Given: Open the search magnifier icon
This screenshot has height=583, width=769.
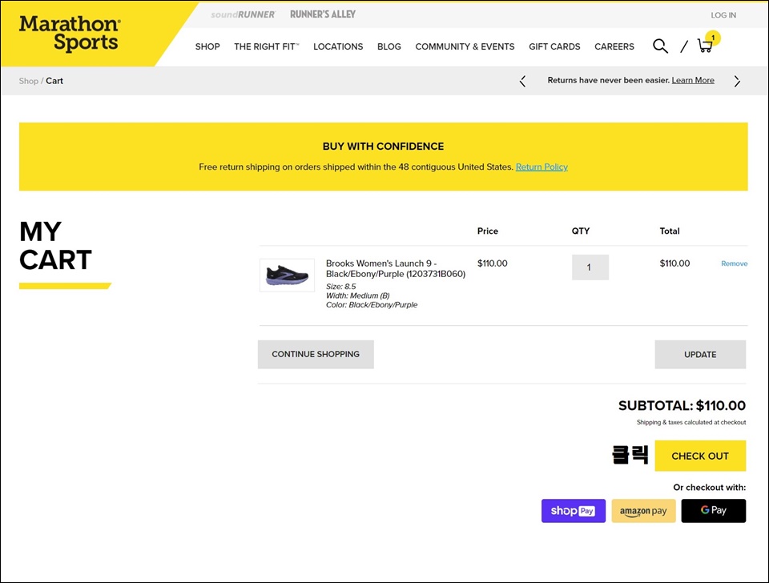Looking at the screenshot, I should (x=660, y=46).
